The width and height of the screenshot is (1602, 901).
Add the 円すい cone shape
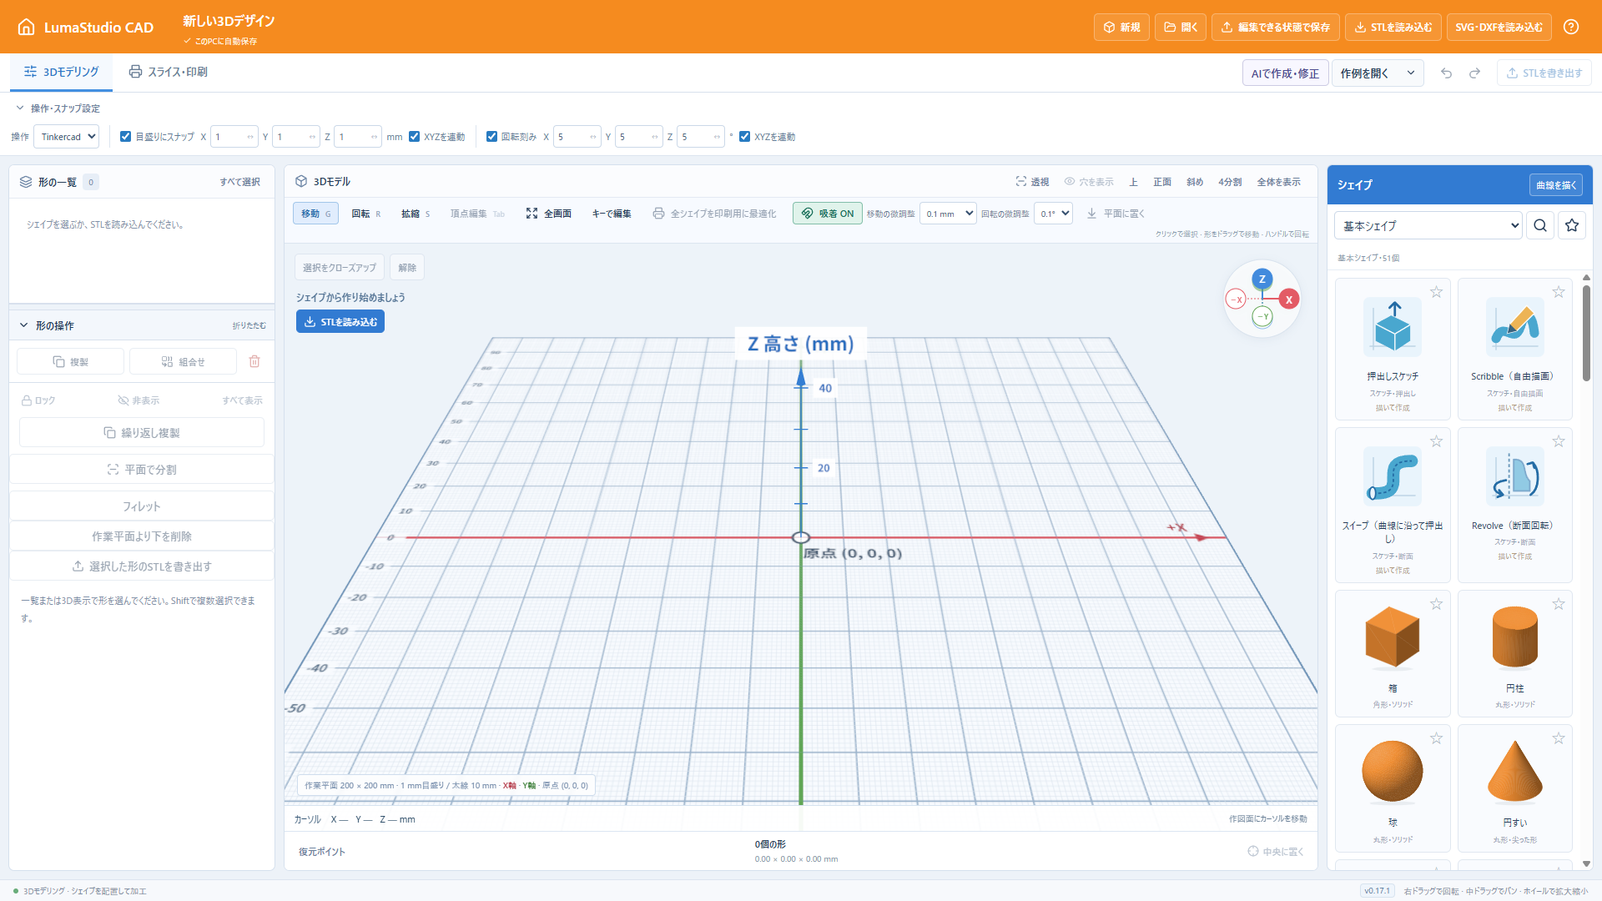[1514, 788]
